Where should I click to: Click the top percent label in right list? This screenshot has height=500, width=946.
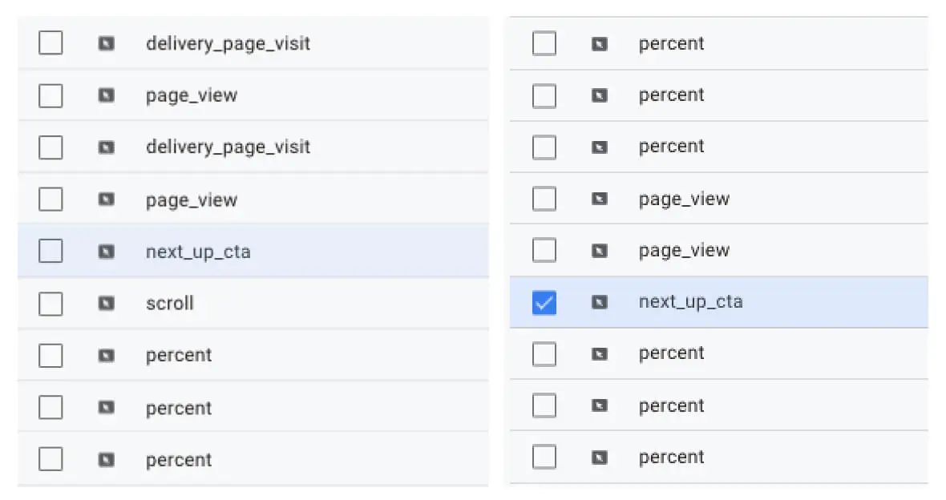(x=671, y=43)
